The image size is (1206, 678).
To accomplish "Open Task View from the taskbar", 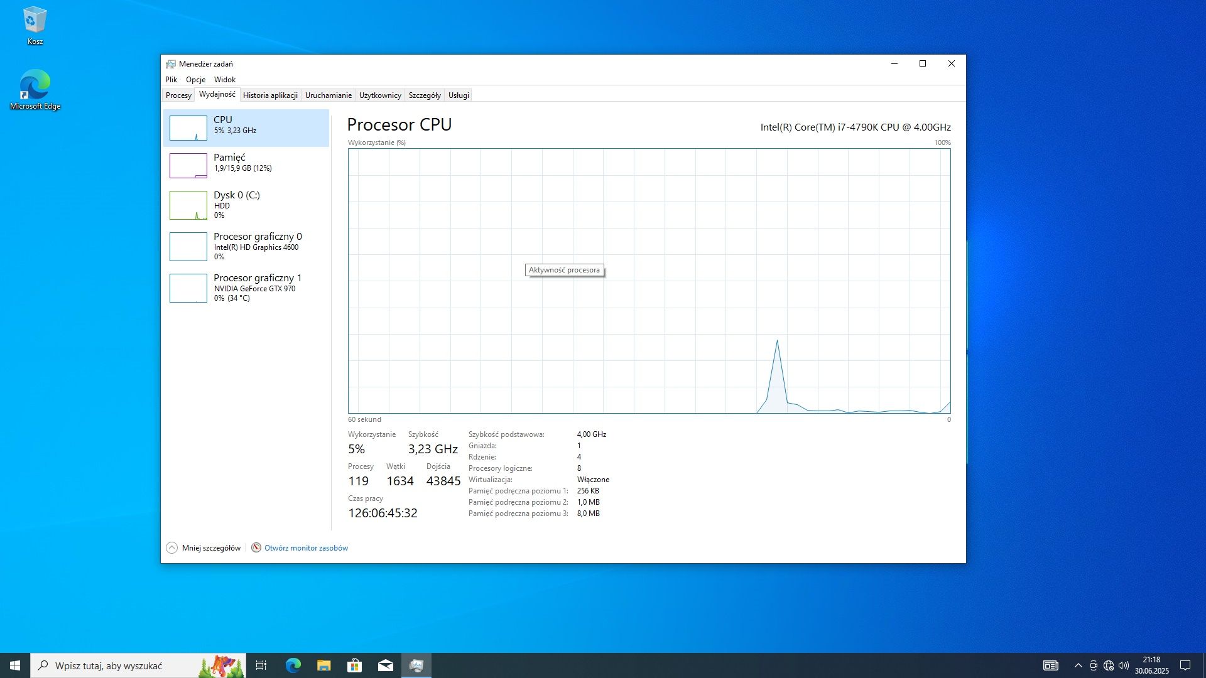I will (261, 665).
